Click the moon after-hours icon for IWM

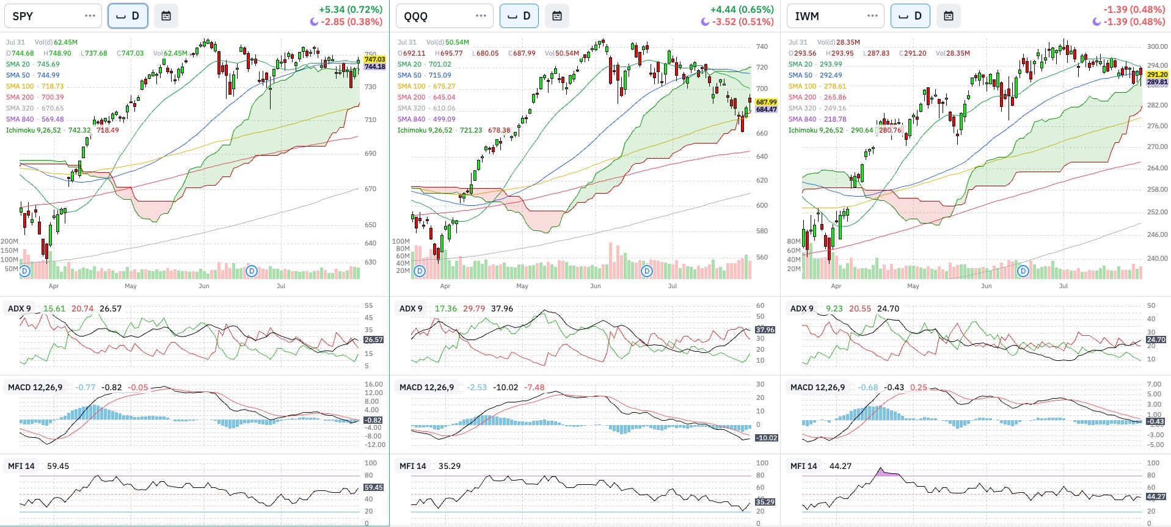[1096, 22]
